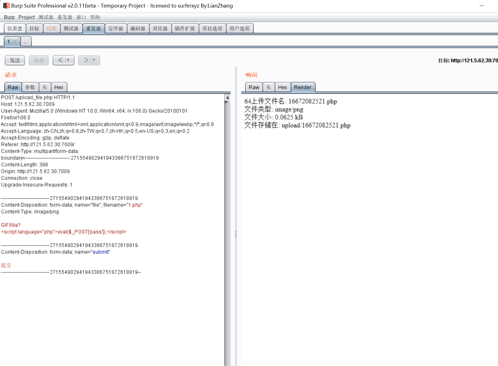
Task: Click the 'Referer: http://121.5.62.30:7009/' line
Action: 38,145
